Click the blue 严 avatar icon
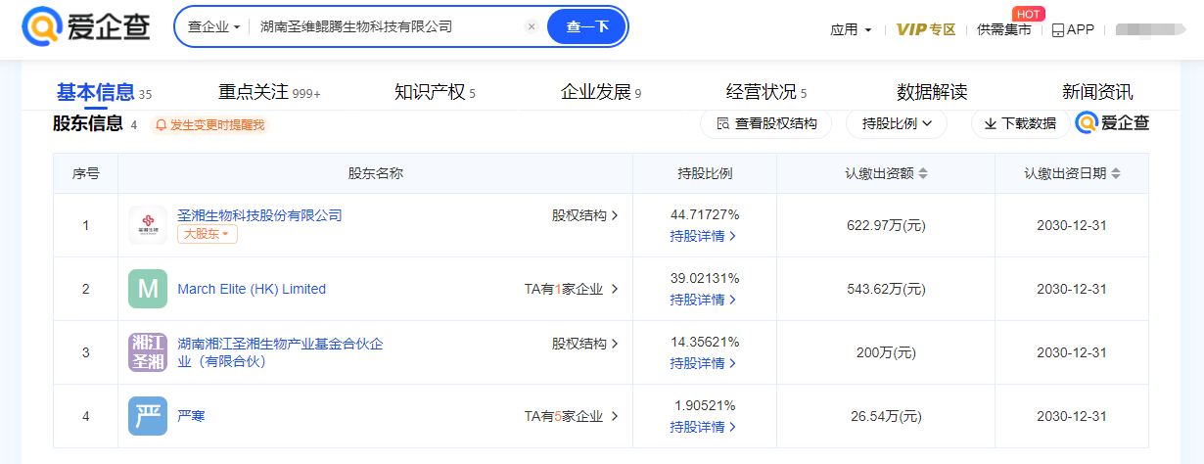The width and height of the screenshot is (1204, 464). pos(148,416)
